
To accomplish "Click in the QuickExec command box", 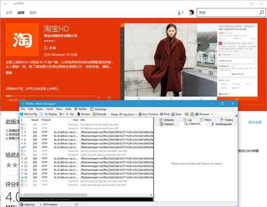I will tap(86, 199).
